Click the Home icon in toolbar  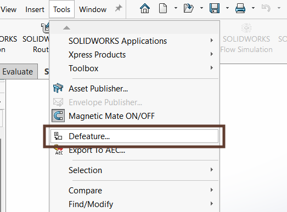145,8
